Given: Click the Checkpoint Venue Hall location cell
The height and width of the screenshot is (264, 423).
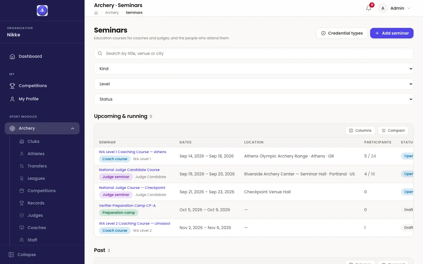Looking at the screenshot, I should coord(267,192).
